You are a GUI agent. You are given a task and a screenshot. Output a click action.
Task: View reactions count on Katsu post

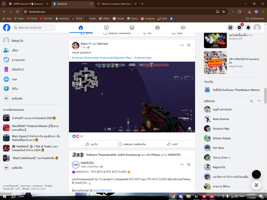tap(81, 137)
